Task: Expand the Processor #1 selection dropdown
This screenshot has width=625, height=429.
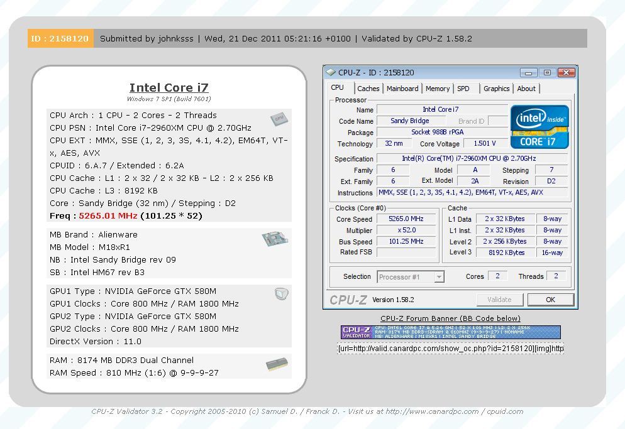Action: [x=439, y=277]
